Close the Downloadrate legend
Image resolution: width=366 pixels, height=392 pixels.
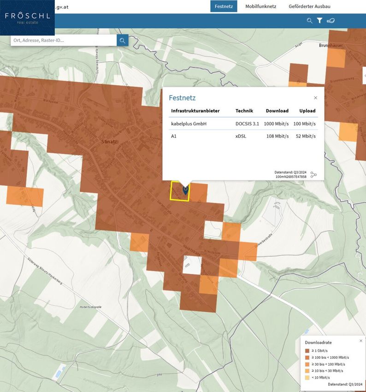(361, 341)
